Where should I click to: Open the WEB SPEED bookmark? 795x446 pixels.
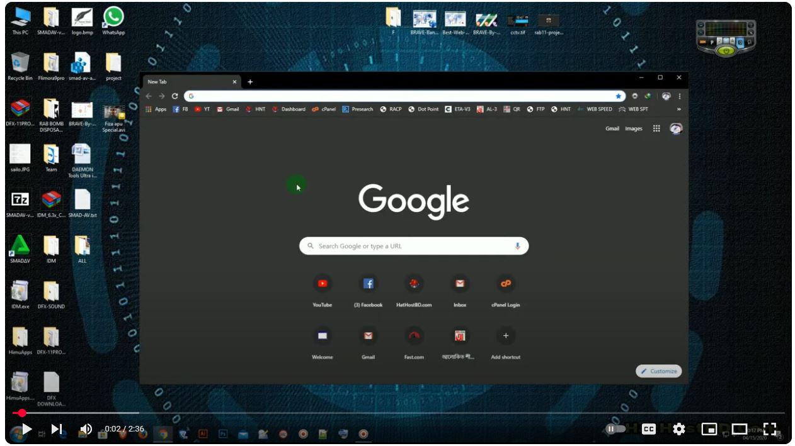[595, 109]
